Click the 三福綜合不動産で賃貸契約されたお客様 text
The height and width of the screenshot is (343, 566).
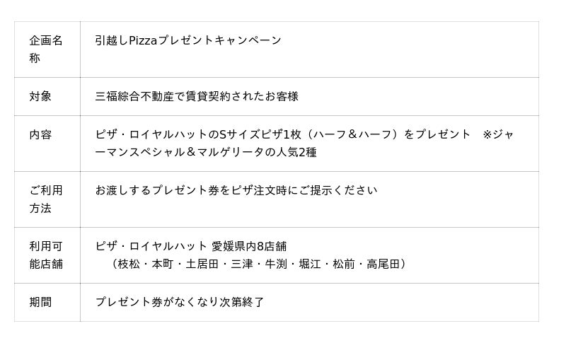(x=197, y=96)
